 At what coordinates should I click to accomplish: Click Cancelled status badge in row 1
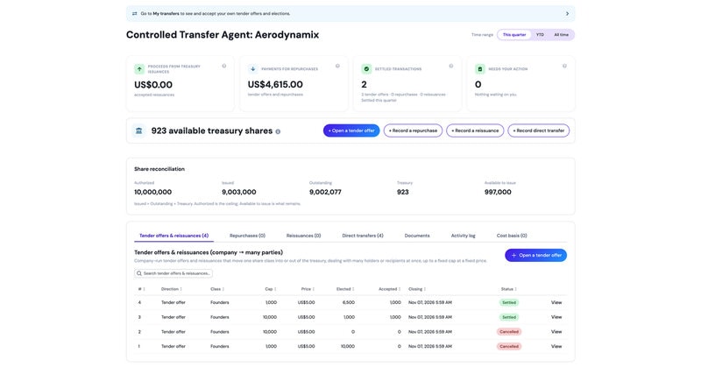point(509,347)
